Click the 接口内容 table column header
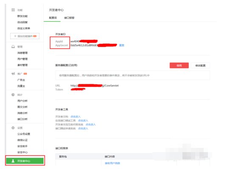This screenshot has width=227, height=169. [110, 156]
